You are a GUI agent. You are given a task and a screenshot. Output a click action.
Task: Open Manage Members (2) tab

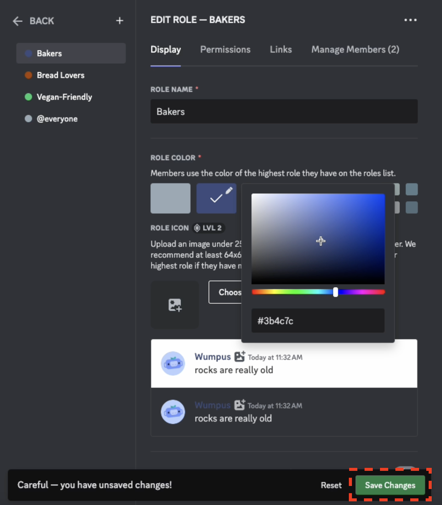tap(355, 50)
